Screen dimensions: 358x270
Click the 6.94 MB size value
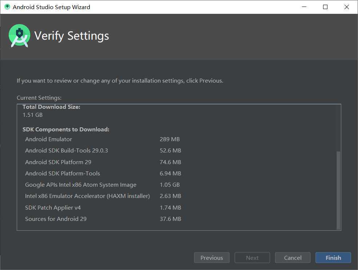click(x=170, y=173)
